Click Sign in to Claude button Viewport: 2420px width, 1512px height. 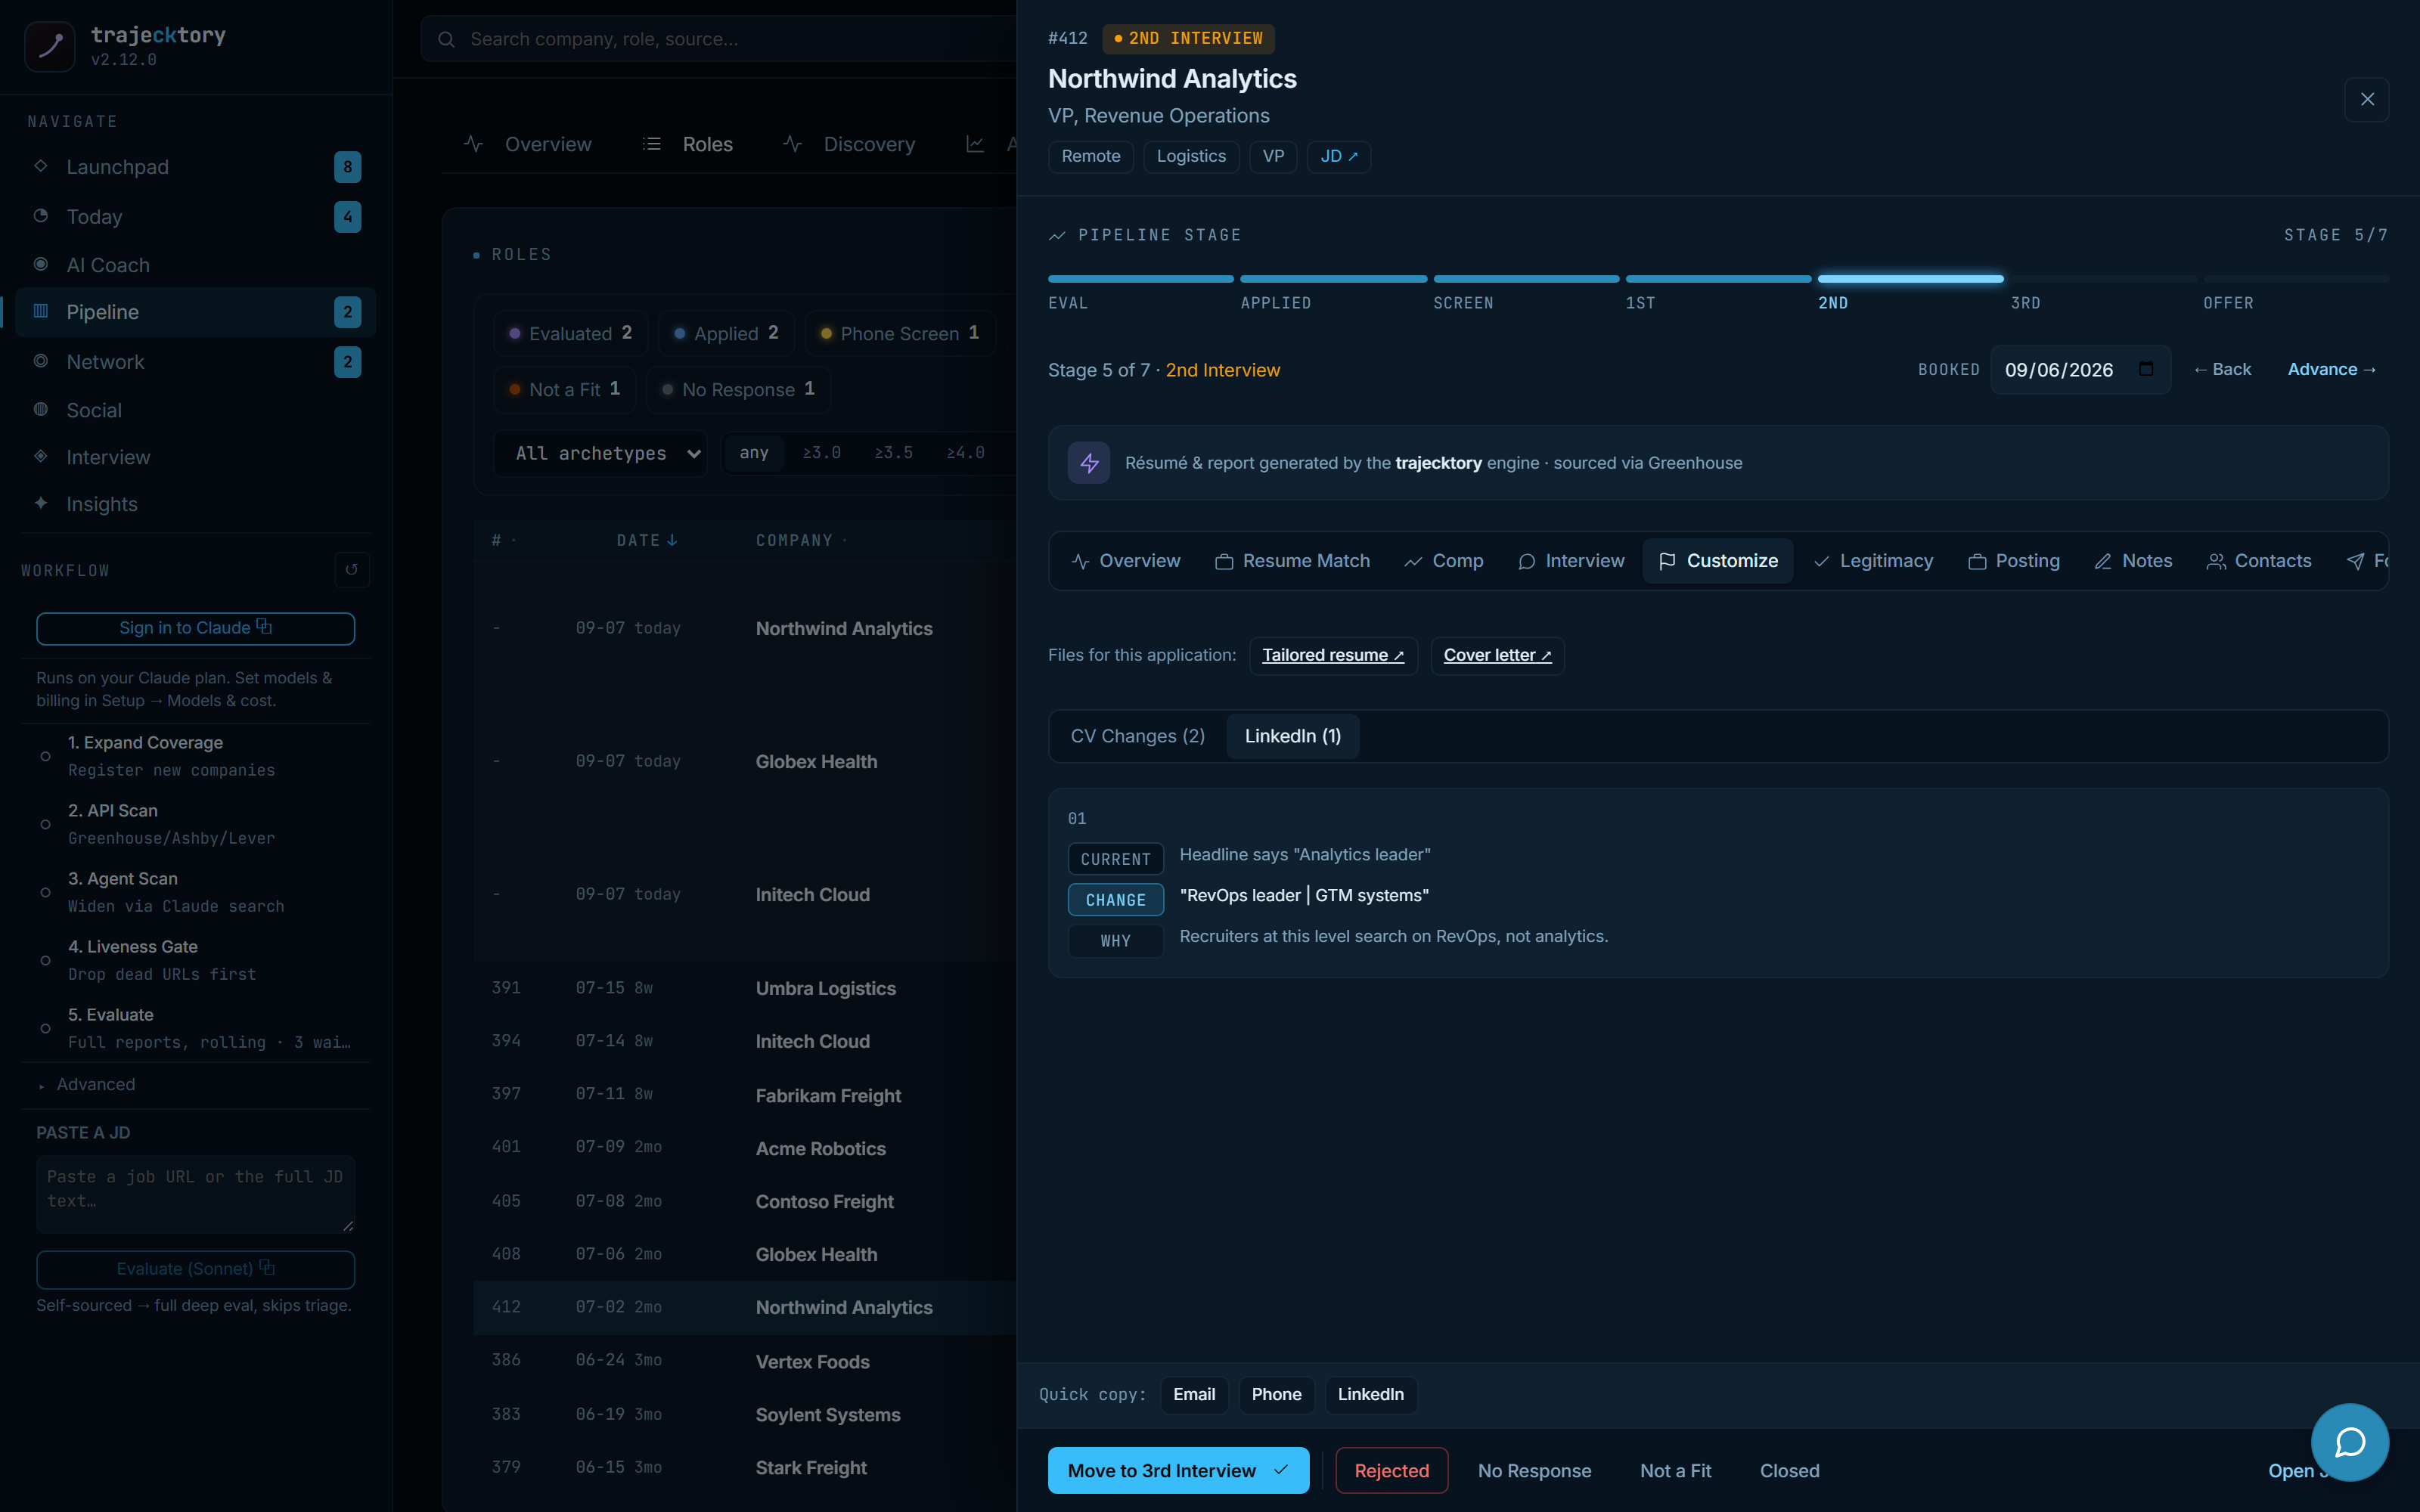196,628
